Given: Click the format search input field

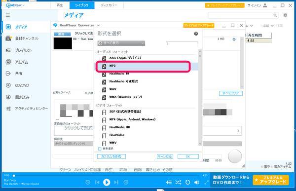Looking at the screenshot, I should click(x=182, y=43).
